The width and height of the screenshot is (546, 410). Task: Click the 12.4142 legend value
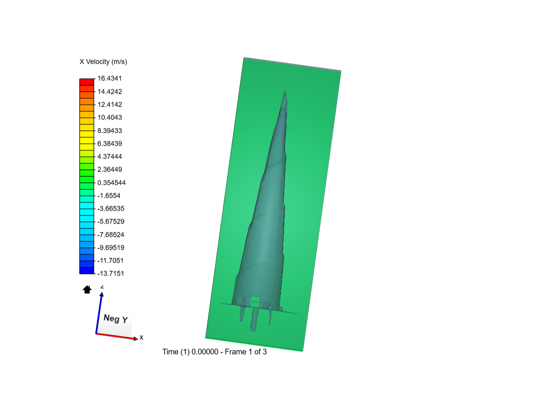[110, 104]
